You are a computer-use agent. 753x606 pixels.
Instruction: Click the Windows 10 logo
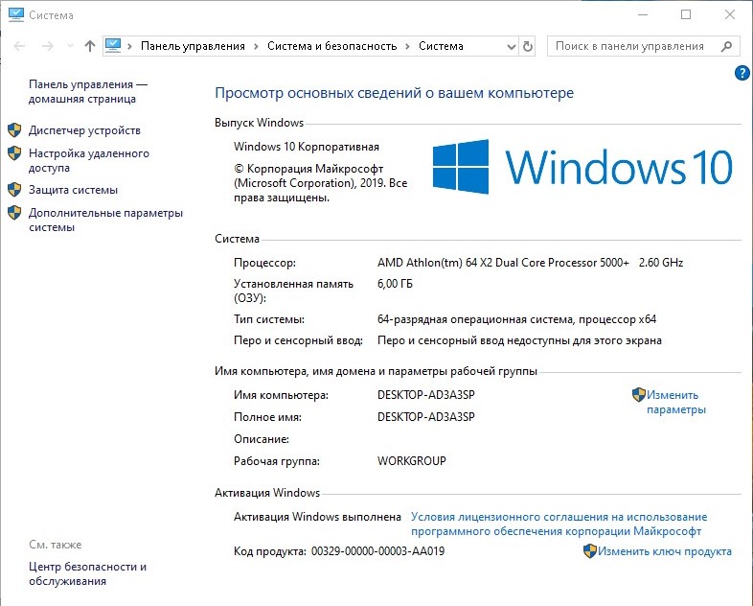(x=582, y=167)
